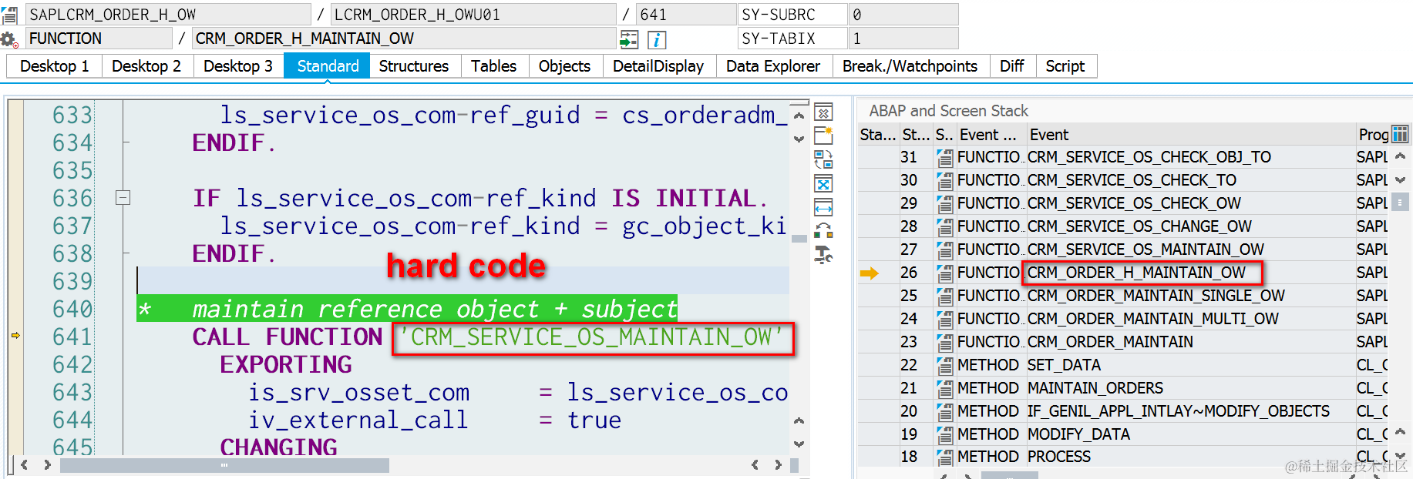Viewport: 1413px width, 479px height.
Task: Open the Objects tab
Action: tap(564, 66)
